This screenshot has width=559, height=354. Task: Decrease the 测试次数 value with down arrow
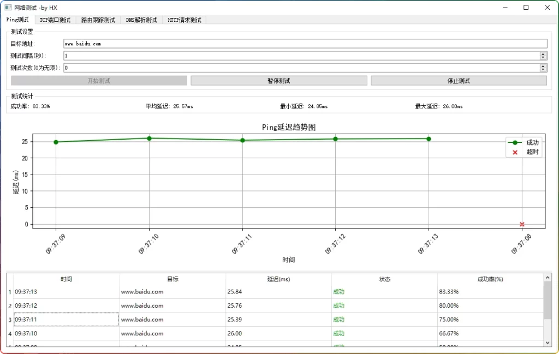coord(543,70)
